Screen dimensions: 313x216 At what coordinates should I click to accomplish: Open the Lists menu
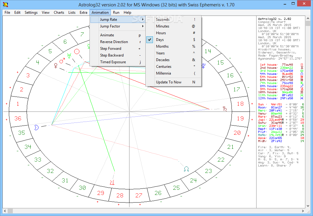(x=72, y=13)
